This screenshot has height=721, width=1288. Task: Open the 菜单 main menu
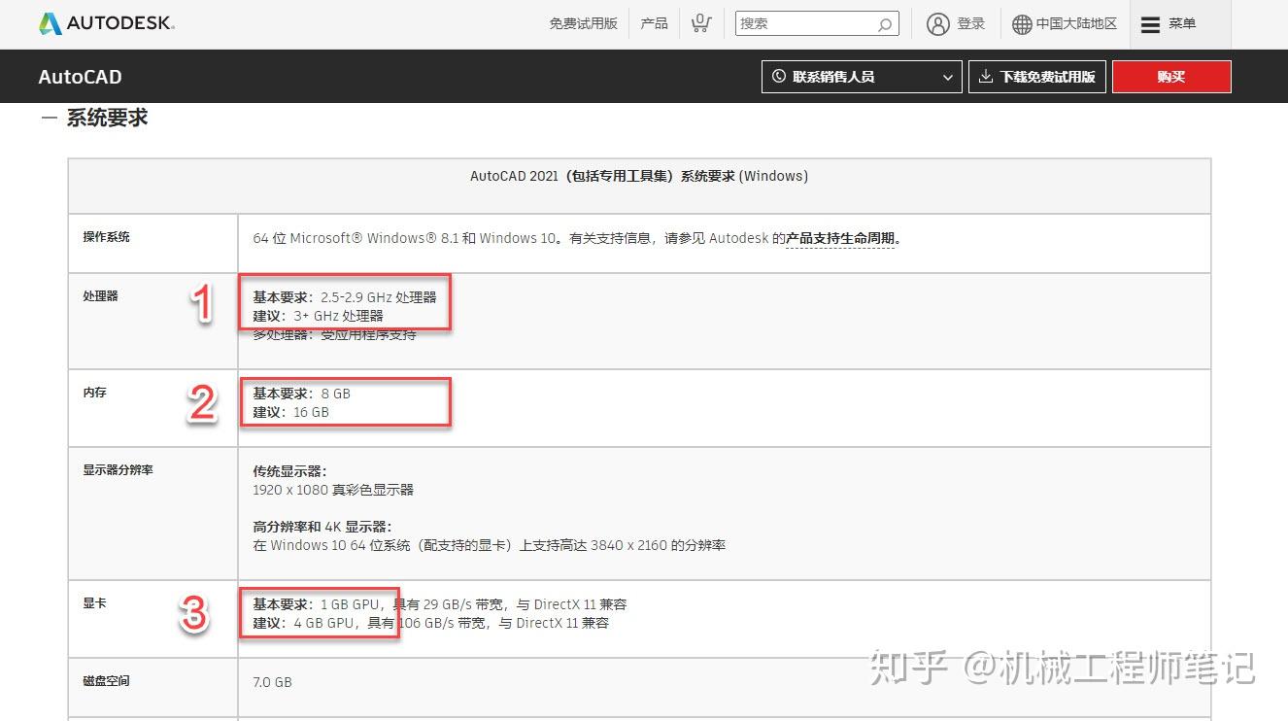click(1181, 24)
